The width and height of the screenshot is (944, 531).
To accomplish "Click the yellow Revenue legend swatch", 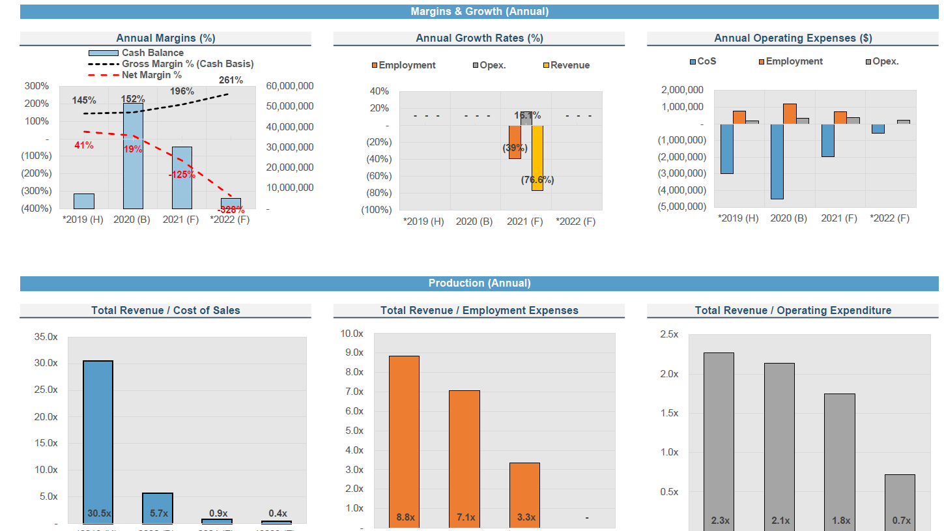I will pos(547,65).
